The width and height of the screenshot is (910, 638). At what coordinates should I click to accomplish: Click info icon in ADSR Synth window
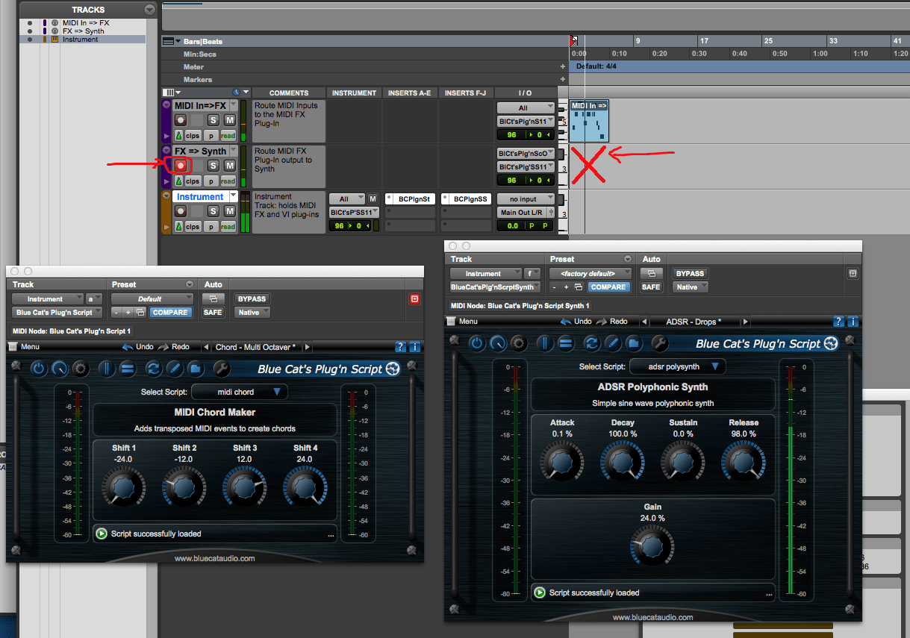click(853, 322)
